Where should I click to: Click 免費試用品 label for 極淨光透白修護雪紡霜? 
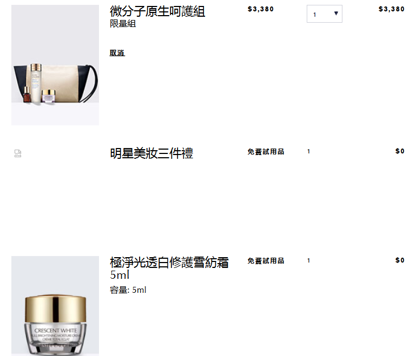pyautogui.click(x=266, y=260)
